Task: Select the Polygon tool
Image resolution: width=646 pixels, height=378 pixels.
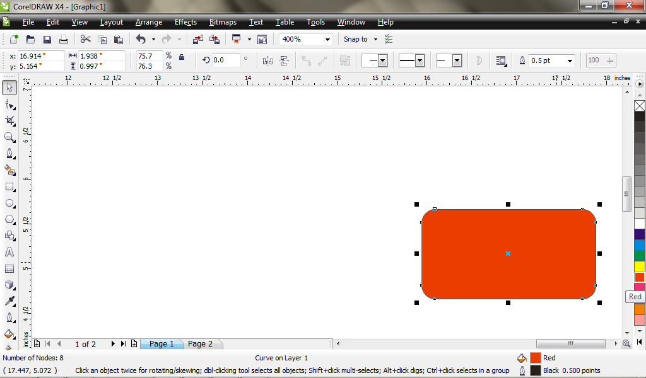Action: (9, 219)
